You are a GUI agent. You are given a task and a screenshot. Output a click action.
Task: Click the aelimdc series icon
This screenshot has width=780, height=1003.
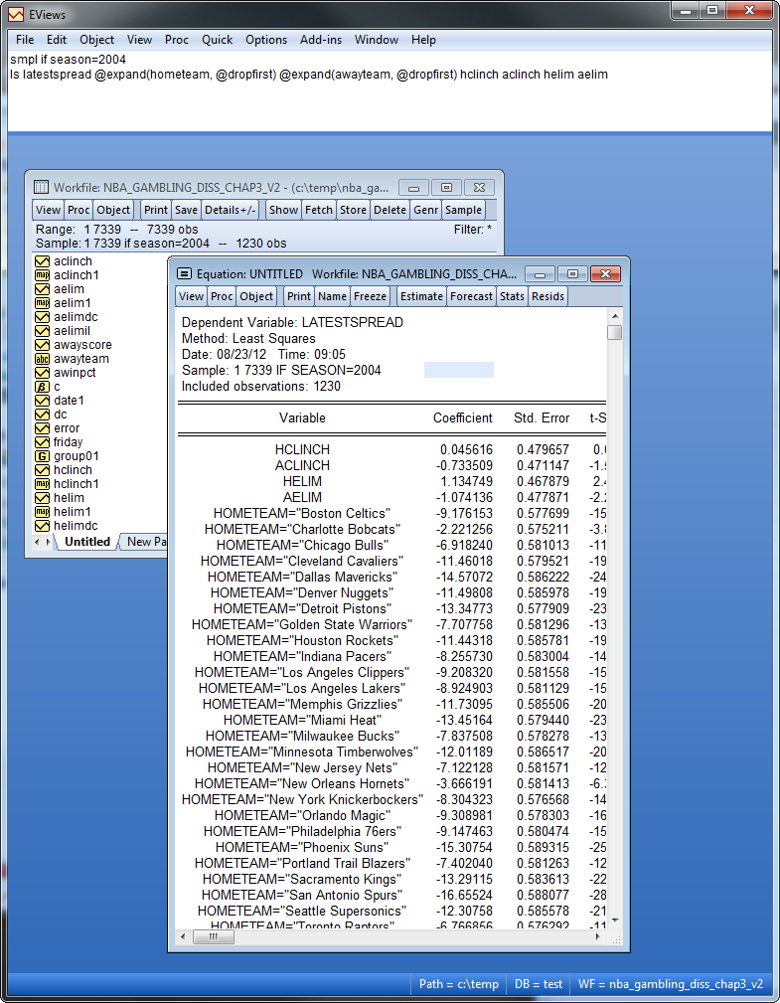(x=42, y=317)
